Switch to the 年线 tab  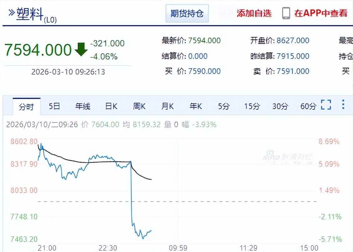(x=83, y=106)
